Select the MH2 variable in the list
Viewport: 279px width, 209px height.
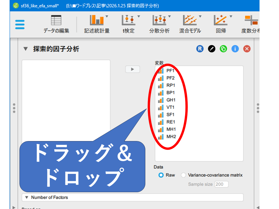tap(171, 136)
